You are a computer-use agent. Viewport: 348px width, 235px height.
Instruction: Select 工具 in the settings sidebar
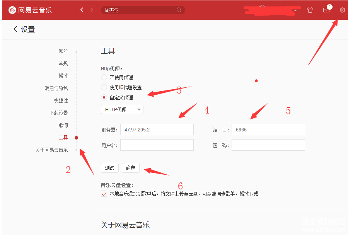63,138
